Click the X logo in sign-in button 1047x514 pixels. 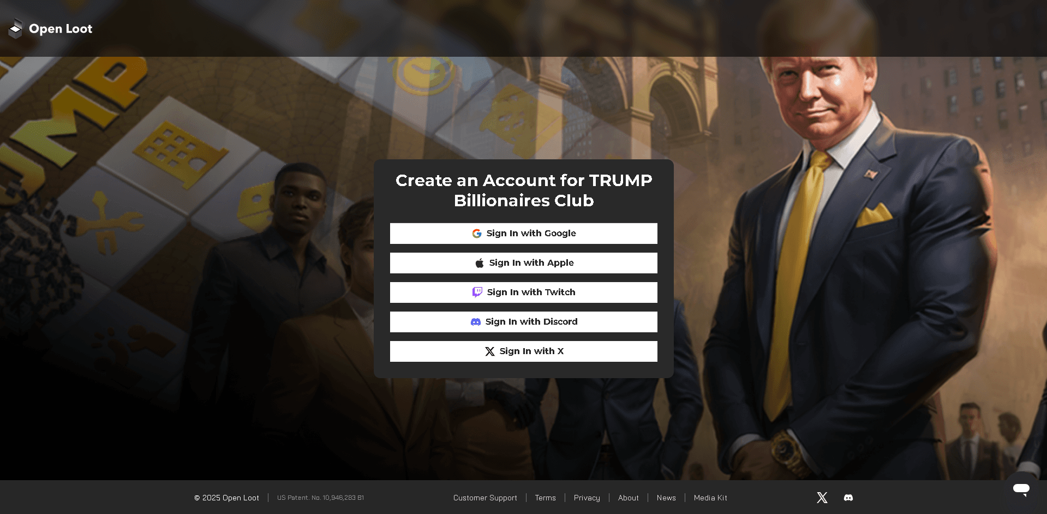(x=490, y=351)
